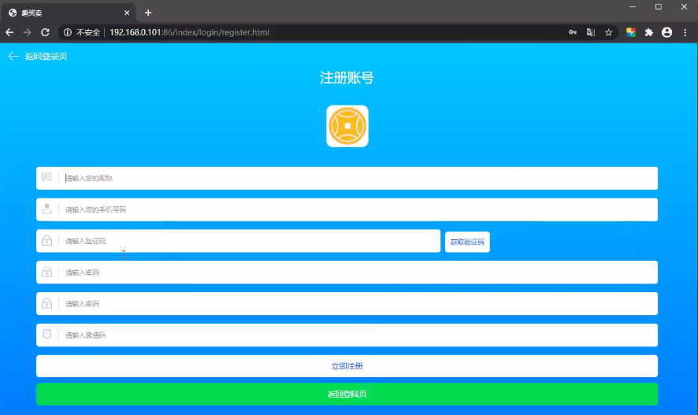Image resolution: width=698 pixels, height=415 pixels.
Task: Bookmark this page with the star icon
Action: coord(608,32)
